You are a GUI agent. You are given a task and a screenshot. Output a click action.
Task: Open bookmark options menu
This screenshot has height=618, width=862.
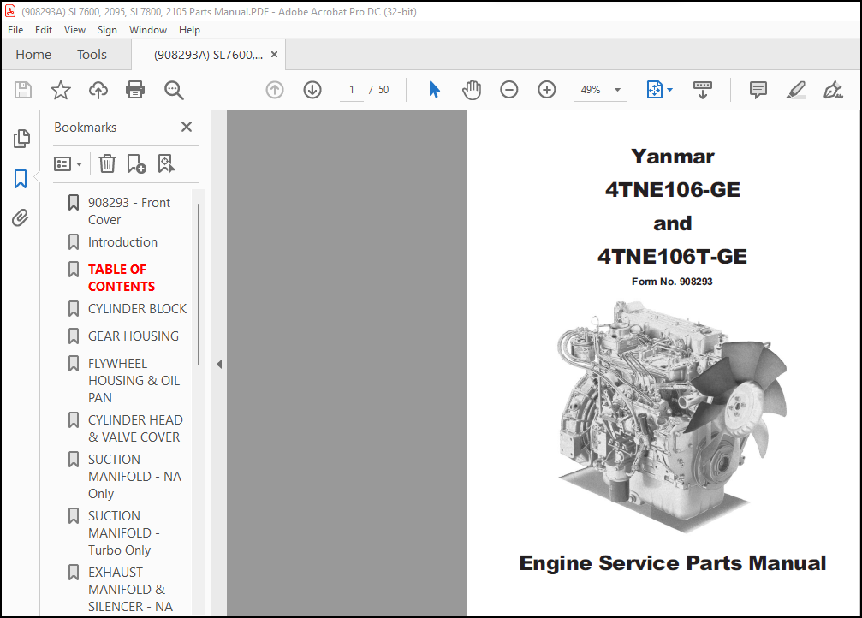point(68,163)
